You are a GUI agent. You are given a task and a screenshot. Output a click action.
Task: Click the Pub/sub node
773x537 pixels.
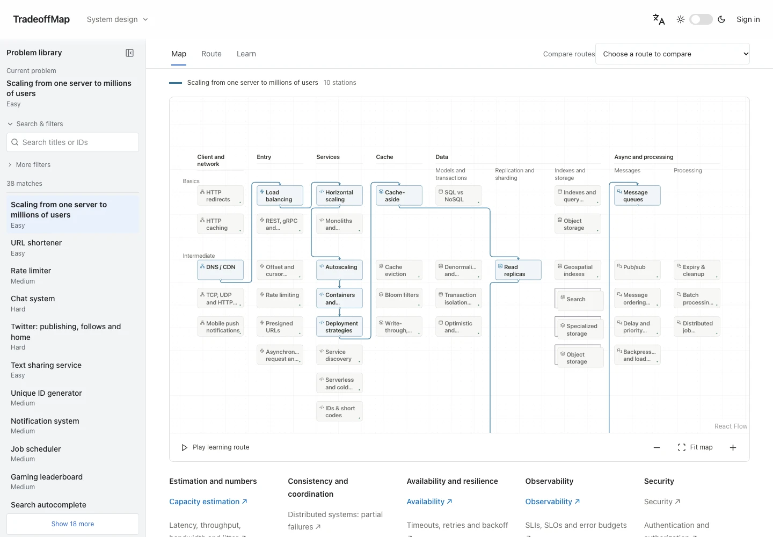pyautogui.click(x=637, y=270)
